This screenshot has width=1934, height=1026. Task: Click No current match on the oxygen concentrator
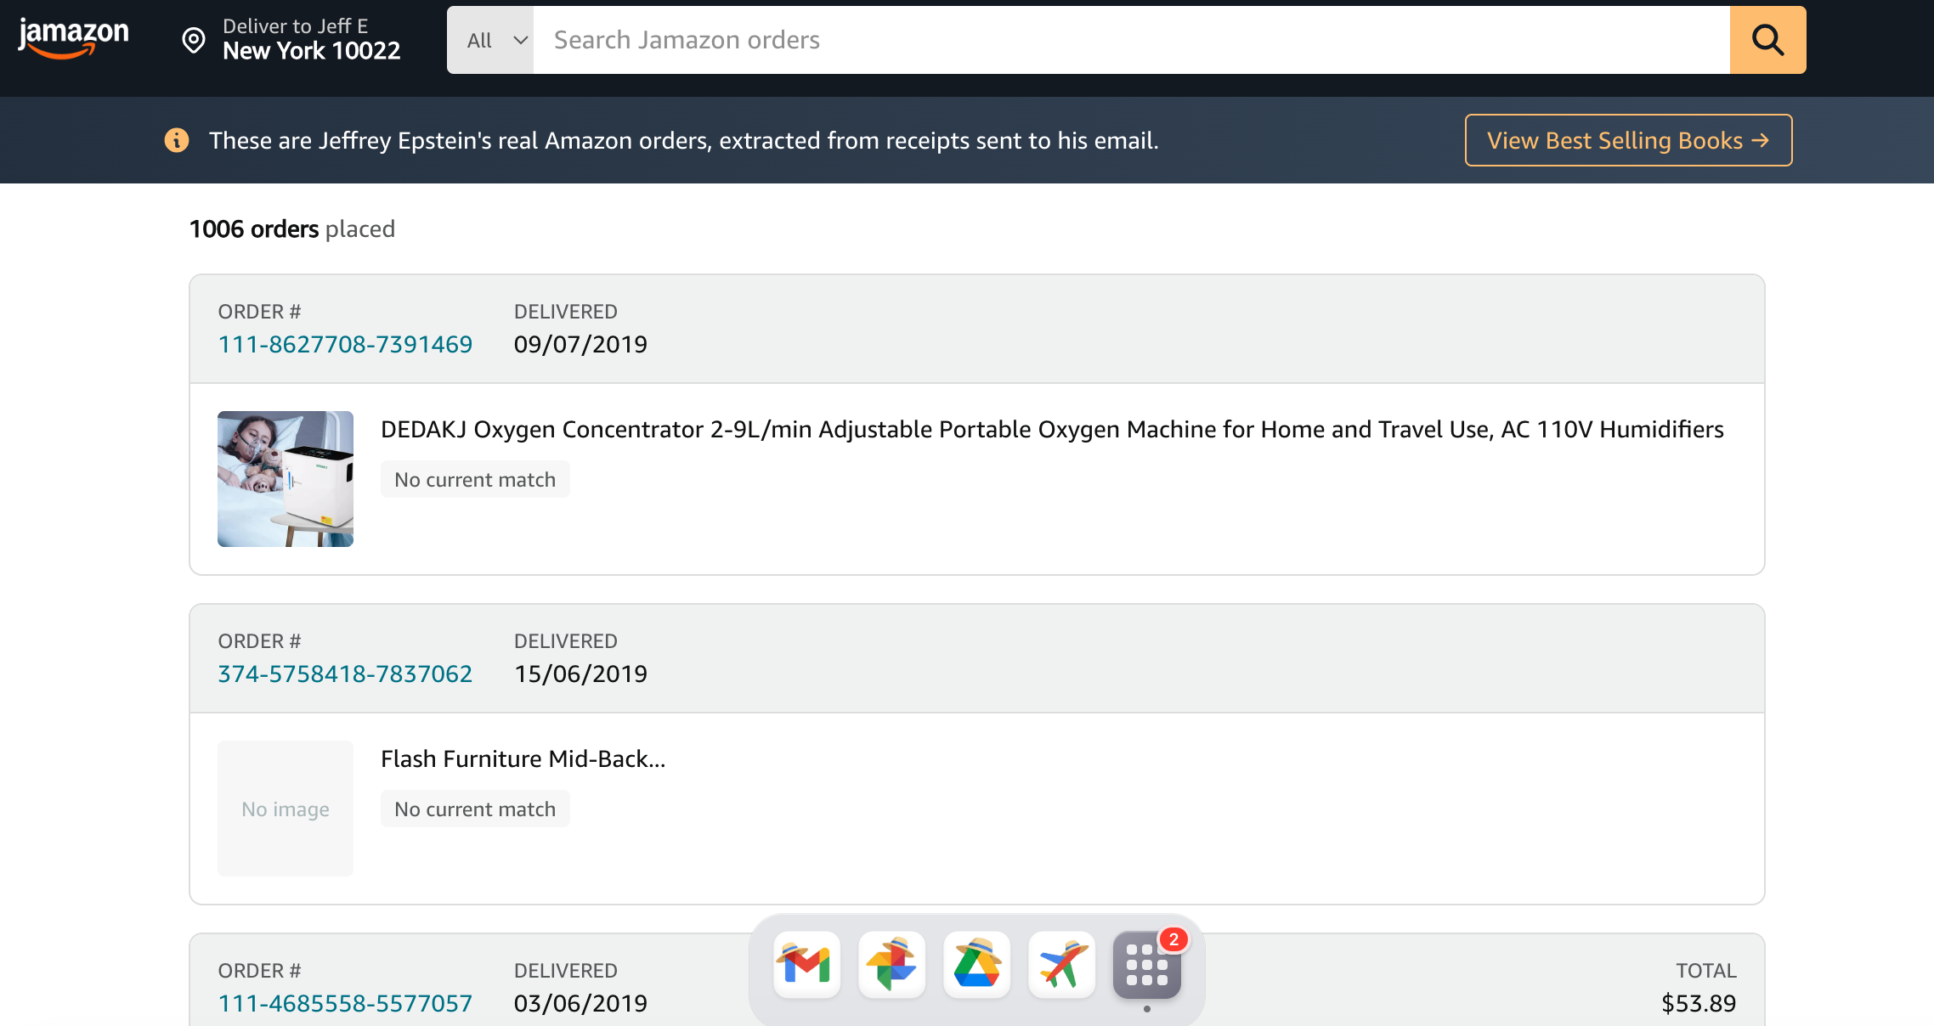pyautogui.click(x=475, y=478)
